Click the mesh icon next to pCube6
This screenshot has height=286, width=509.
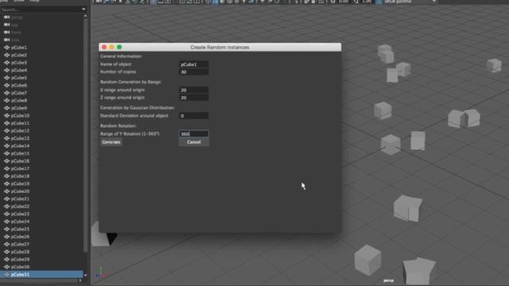tap(7, 85)
